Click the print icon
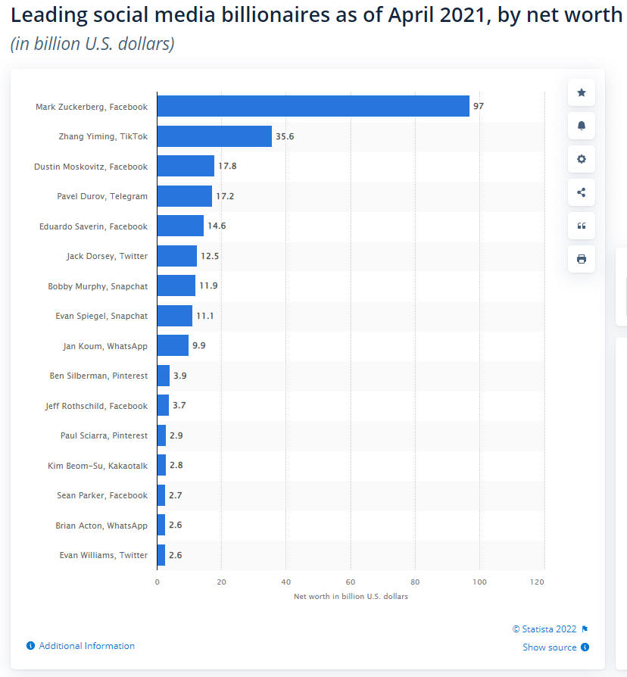Viewport: 627px width, 677px height. click(582, 259)
